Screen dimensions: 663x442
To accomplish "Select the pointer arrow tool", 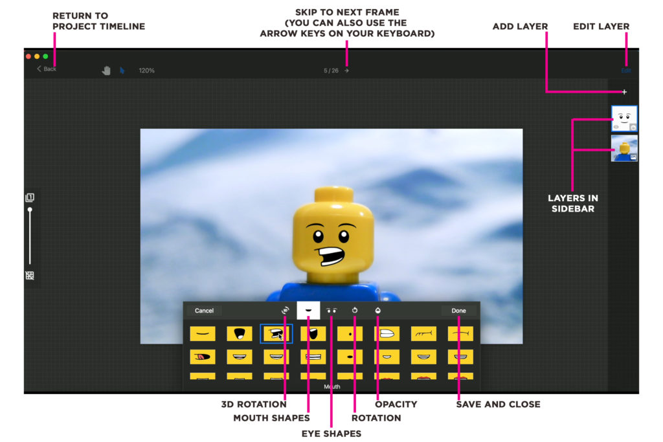I will (122, 71).
